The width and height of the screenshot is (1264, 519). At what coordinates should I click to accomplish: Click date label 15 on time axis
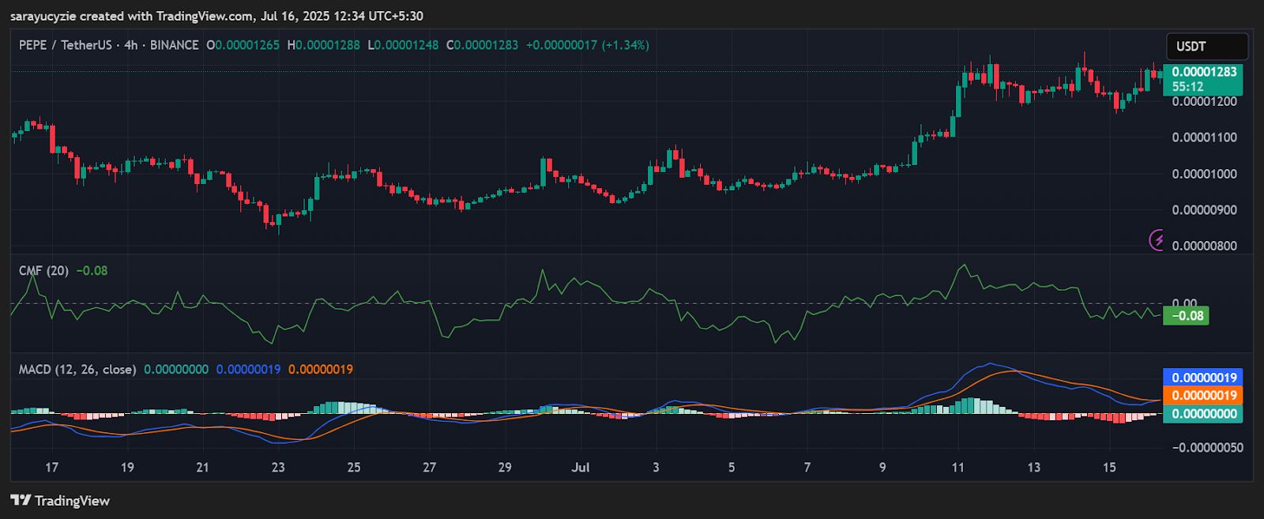(x=1109, y=468)
